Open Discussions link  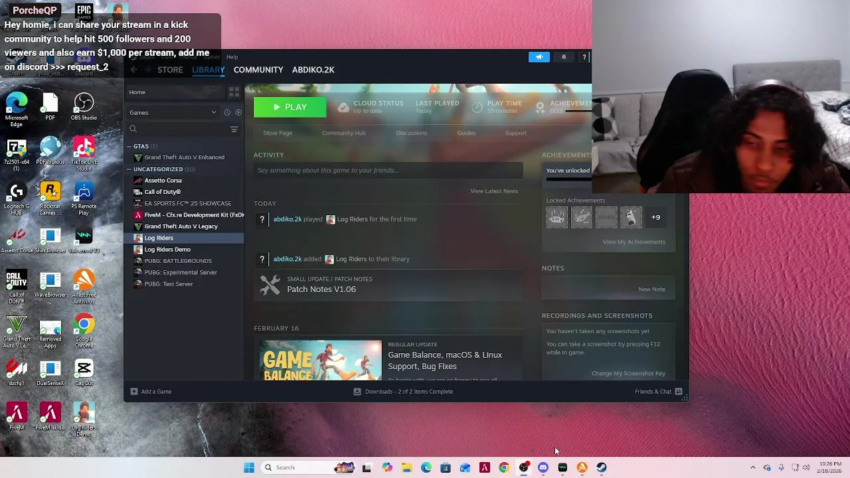pyautogui.click(x=412, y=133)
